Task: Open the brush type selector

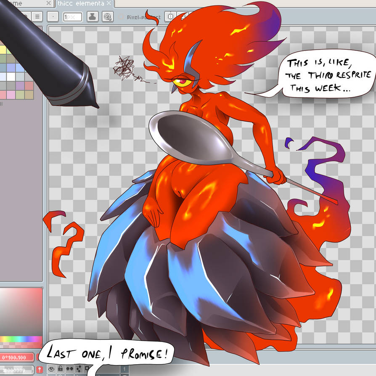Action: [53, 16]
